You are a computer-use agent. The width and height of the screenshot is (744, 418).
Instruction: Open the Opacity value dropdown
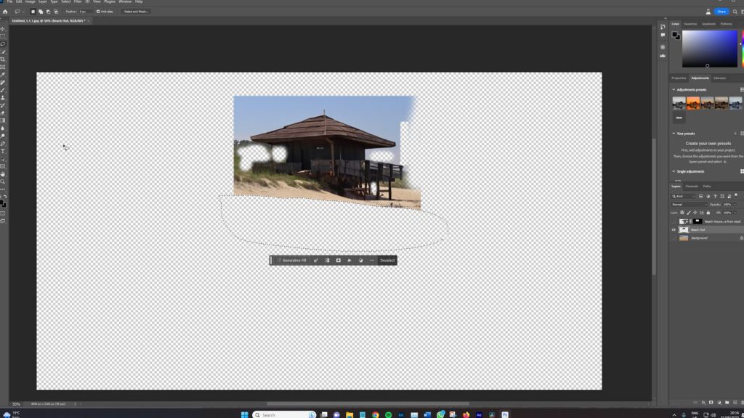735,204
